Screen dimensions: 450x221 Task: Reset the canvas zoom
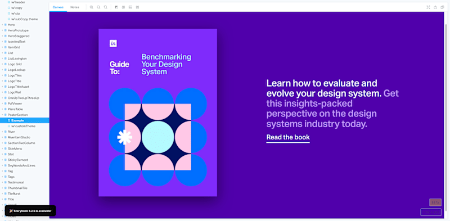105,7
